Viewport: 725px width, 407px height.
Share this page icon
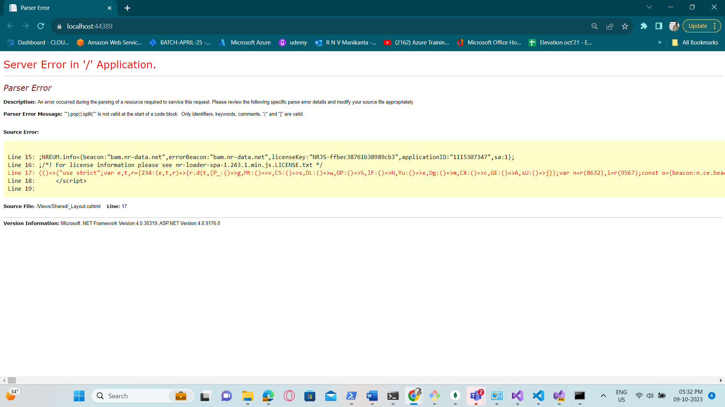[610, 26]
